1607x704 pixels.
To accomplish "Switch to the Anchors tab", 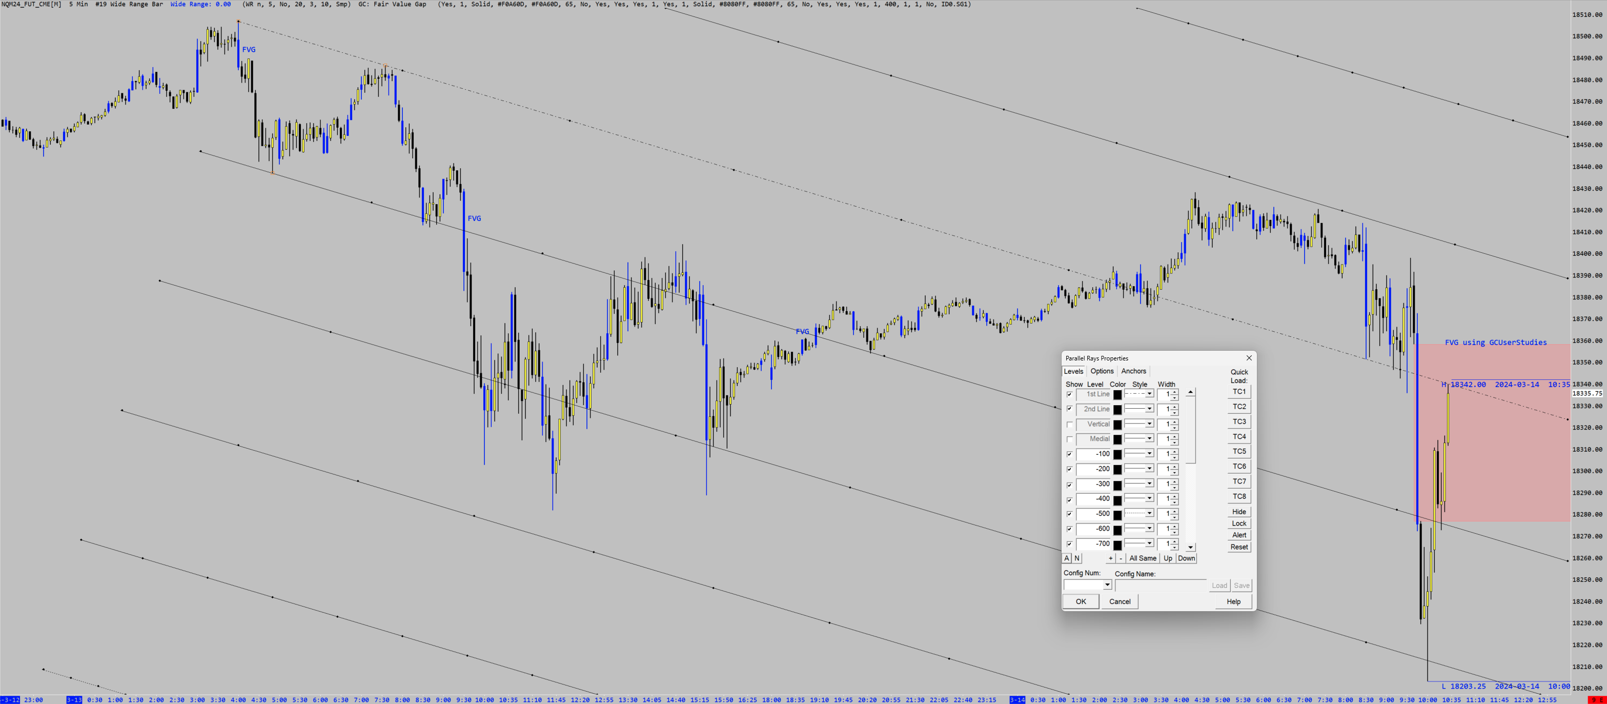I will coord(1133,371).
